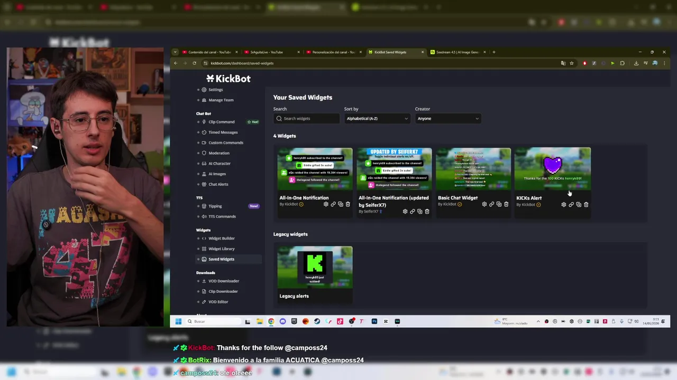Open File Explorer from the taskbar
The width and height of the screenshot is (677, 380).
pos(260,321)
